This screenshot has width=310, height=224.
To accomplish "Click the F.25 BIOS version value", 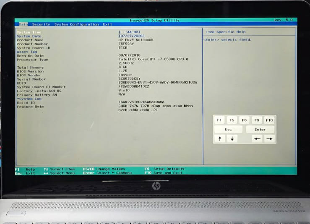I will point(123,71).
